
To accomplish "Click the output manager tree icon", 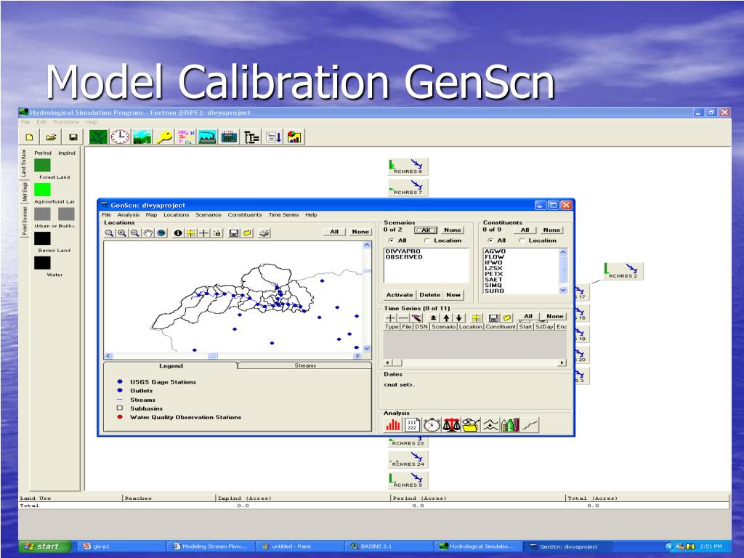I will [x=251, y=137].
